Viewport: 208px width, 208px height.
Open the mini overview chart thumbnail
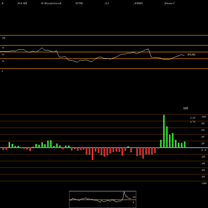coord(103,199)
